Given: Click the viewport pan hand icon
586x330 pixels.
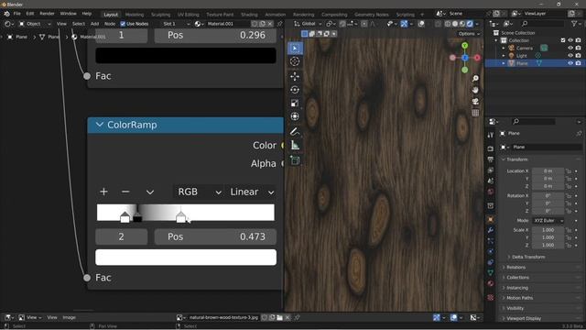Looking at the screenshot, I should 475,90.
